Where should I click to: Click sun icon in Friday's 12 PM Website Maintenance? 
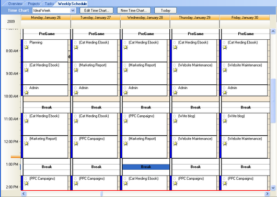[225, 144]
